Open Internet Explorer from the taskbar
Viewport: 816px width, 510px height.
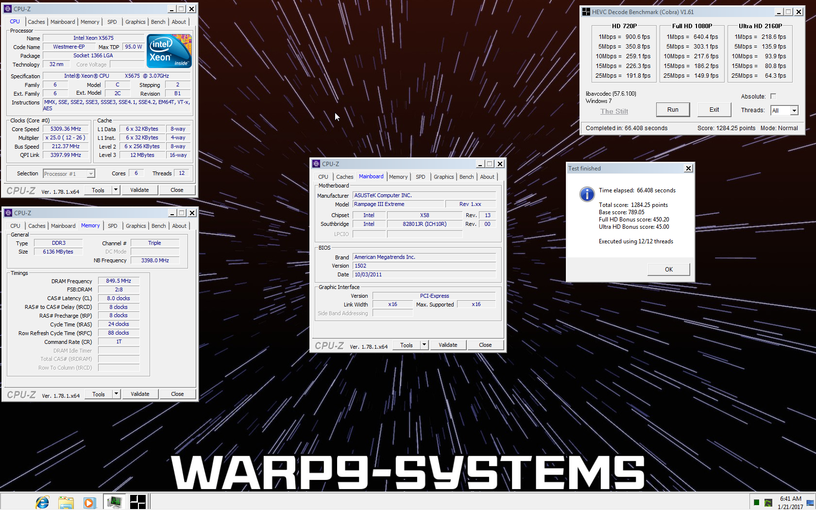click(42, 502)
